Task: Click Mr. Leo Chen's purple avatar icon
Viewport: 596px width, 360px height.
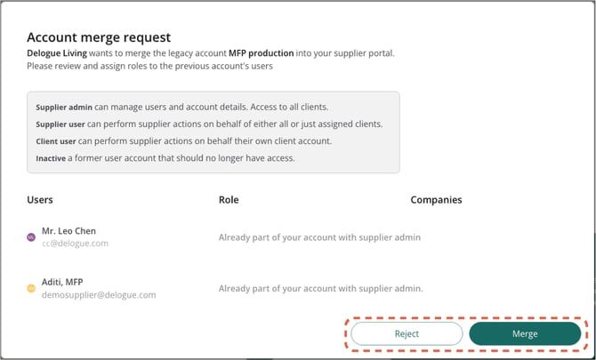Action: (x=31, y=237)
